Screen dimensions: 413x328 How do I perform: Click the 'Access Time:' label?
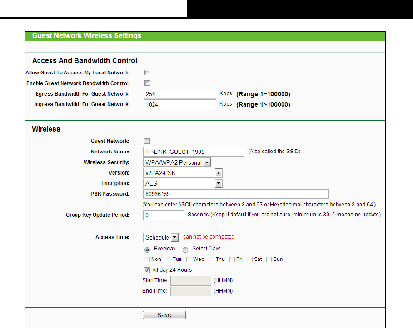tap(112, 237)
